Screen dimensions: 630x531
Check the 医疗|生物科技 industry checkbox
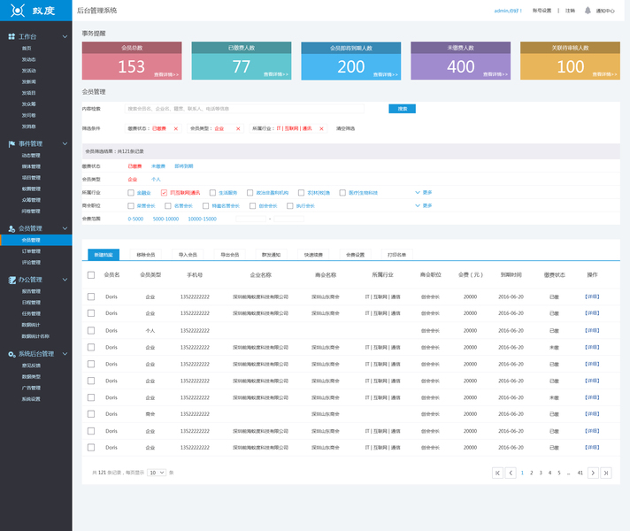click(342, 193)
